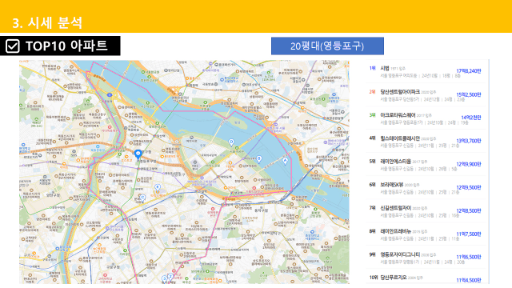Screen dimensions: 512x288
Task: Click the white pin marker above the orange shopping icon
Action: pyautogui.click(x=158, y=187)
